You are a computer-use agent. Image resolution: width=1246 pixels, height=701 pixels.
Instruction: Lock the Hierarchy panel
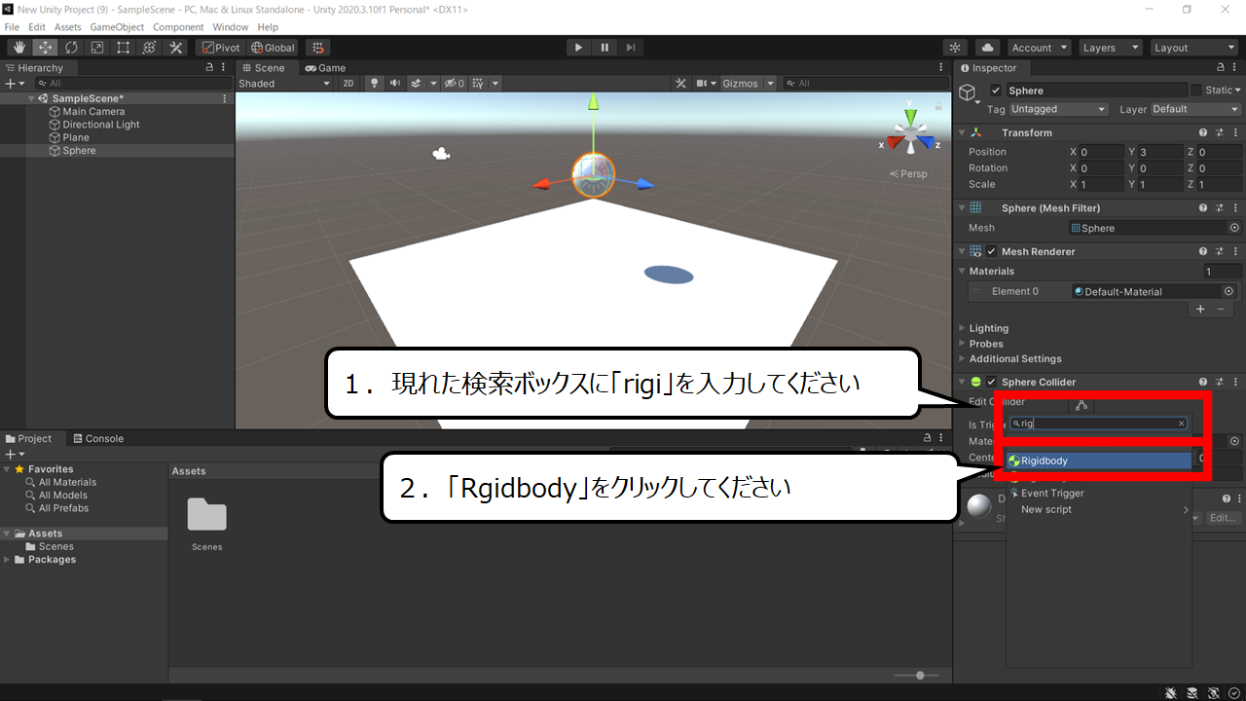tap(209, 68)
